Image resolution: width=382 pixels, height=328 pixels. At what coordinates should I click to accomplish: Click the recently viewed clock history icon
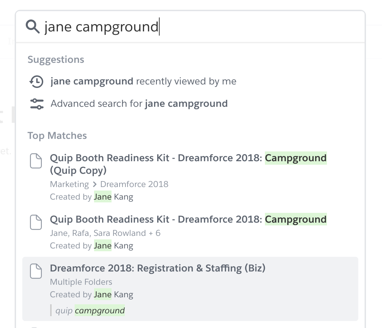[36, 82]
